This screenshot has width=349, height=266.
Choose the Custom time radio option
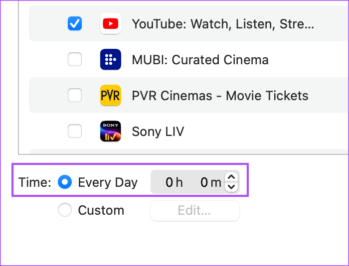point(65,210)
